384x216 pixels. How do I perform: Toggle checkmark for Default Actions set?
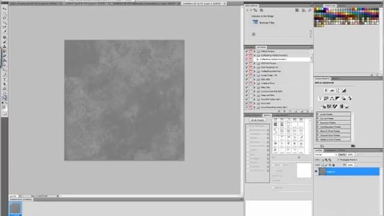tap(247, 52)
